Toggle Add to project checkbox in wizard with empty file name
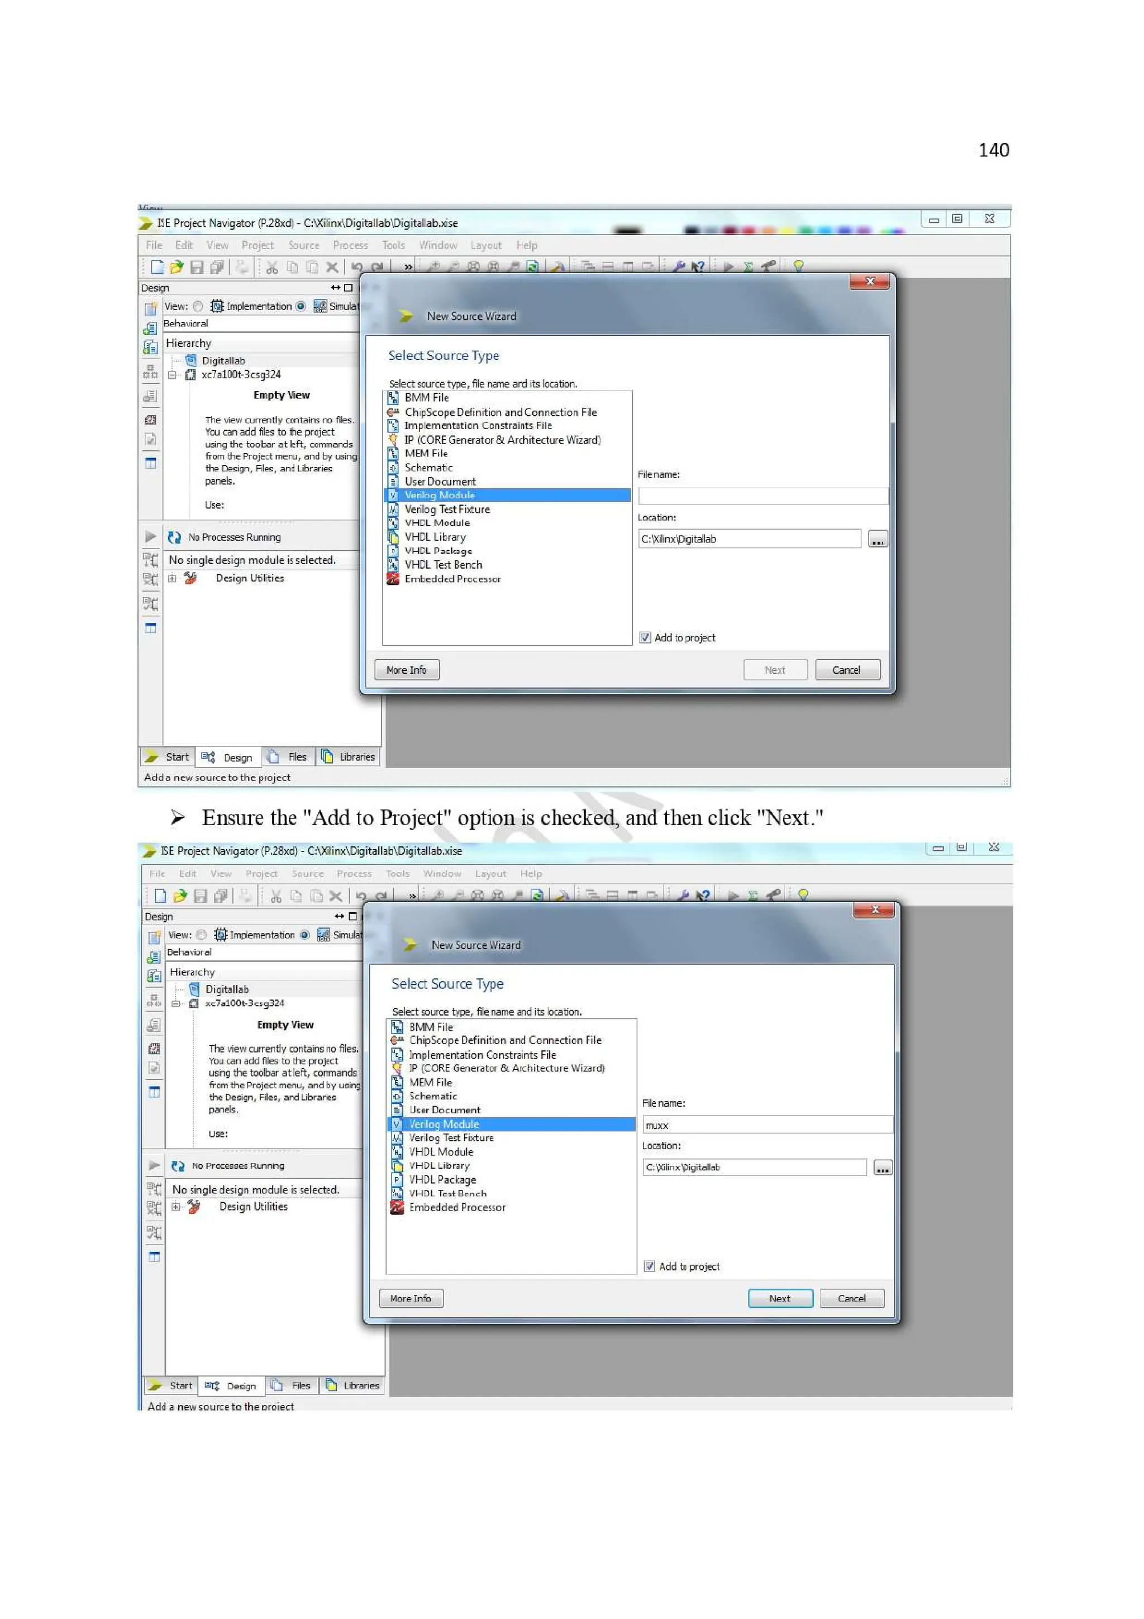The height and width of the screenshot is (1619, 1144). 644,637
